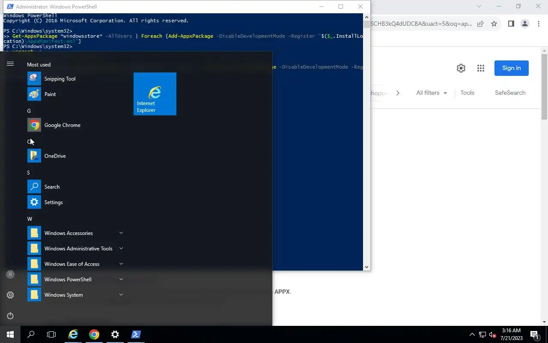Open the Chrome three-dot menu
The image size is (548, 343).
point(539,24)
